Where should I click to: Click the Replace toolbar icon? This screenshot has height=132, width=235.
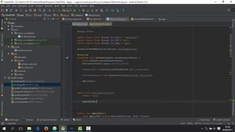pyautogui.click(x=44, y=10)
